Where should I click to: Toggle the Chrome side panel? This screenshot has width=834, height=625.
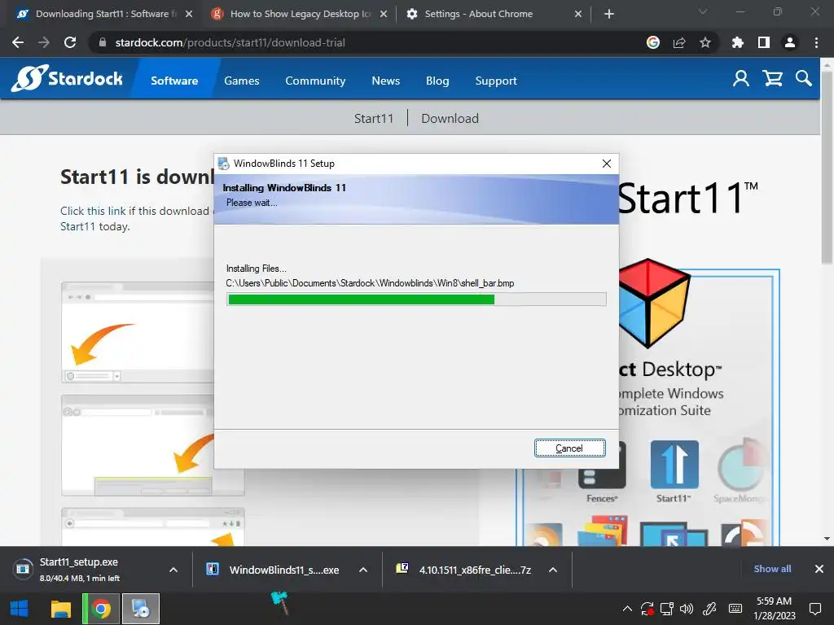coord(764,42)
